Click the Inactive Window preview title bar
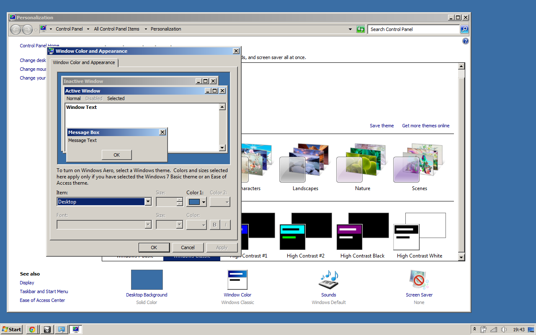This screenshot has height=335, width=536. (140, 81)
